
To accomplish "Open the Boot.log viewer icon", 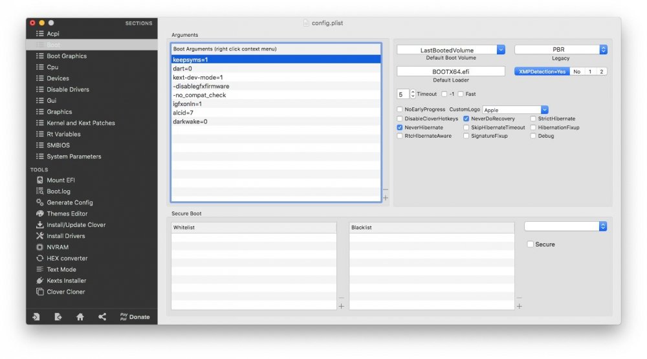I will click(39, 191).
